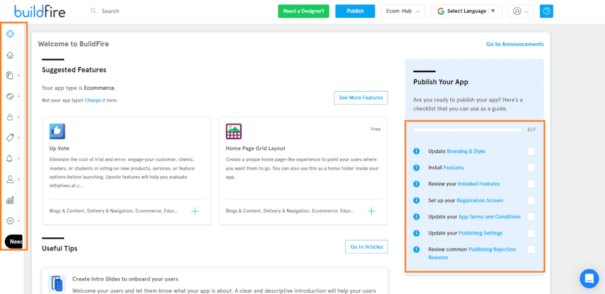Check the Update Branding & Style checkbox

(531, 152)
